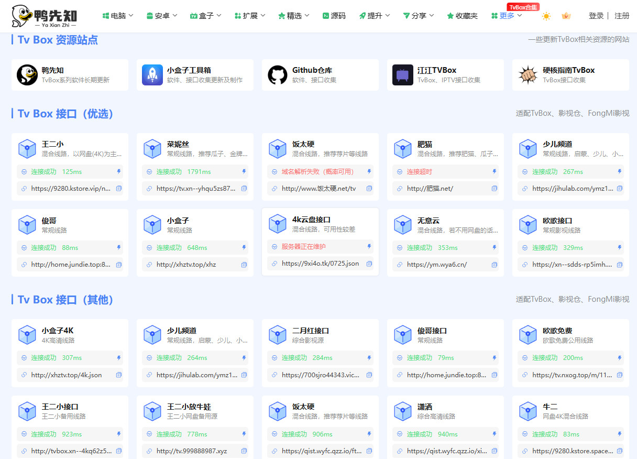The width and height of the screenshot is (637, 459).
Task: Copy the 王二小 9280.kstore.vip URL
Action: (x=119, y=189)
